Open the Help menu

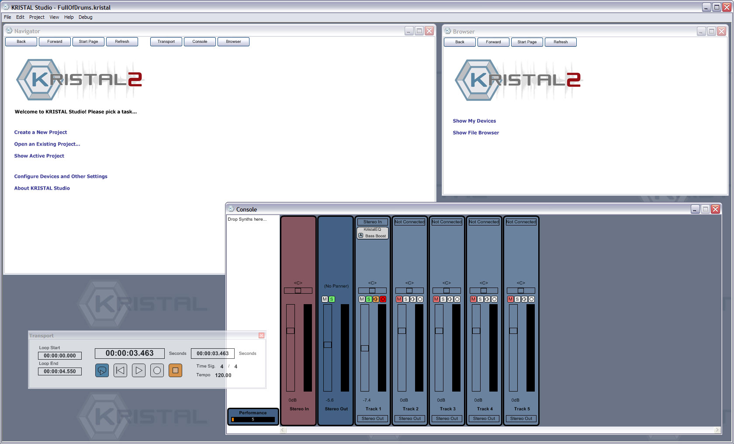(x=69, y=17)
